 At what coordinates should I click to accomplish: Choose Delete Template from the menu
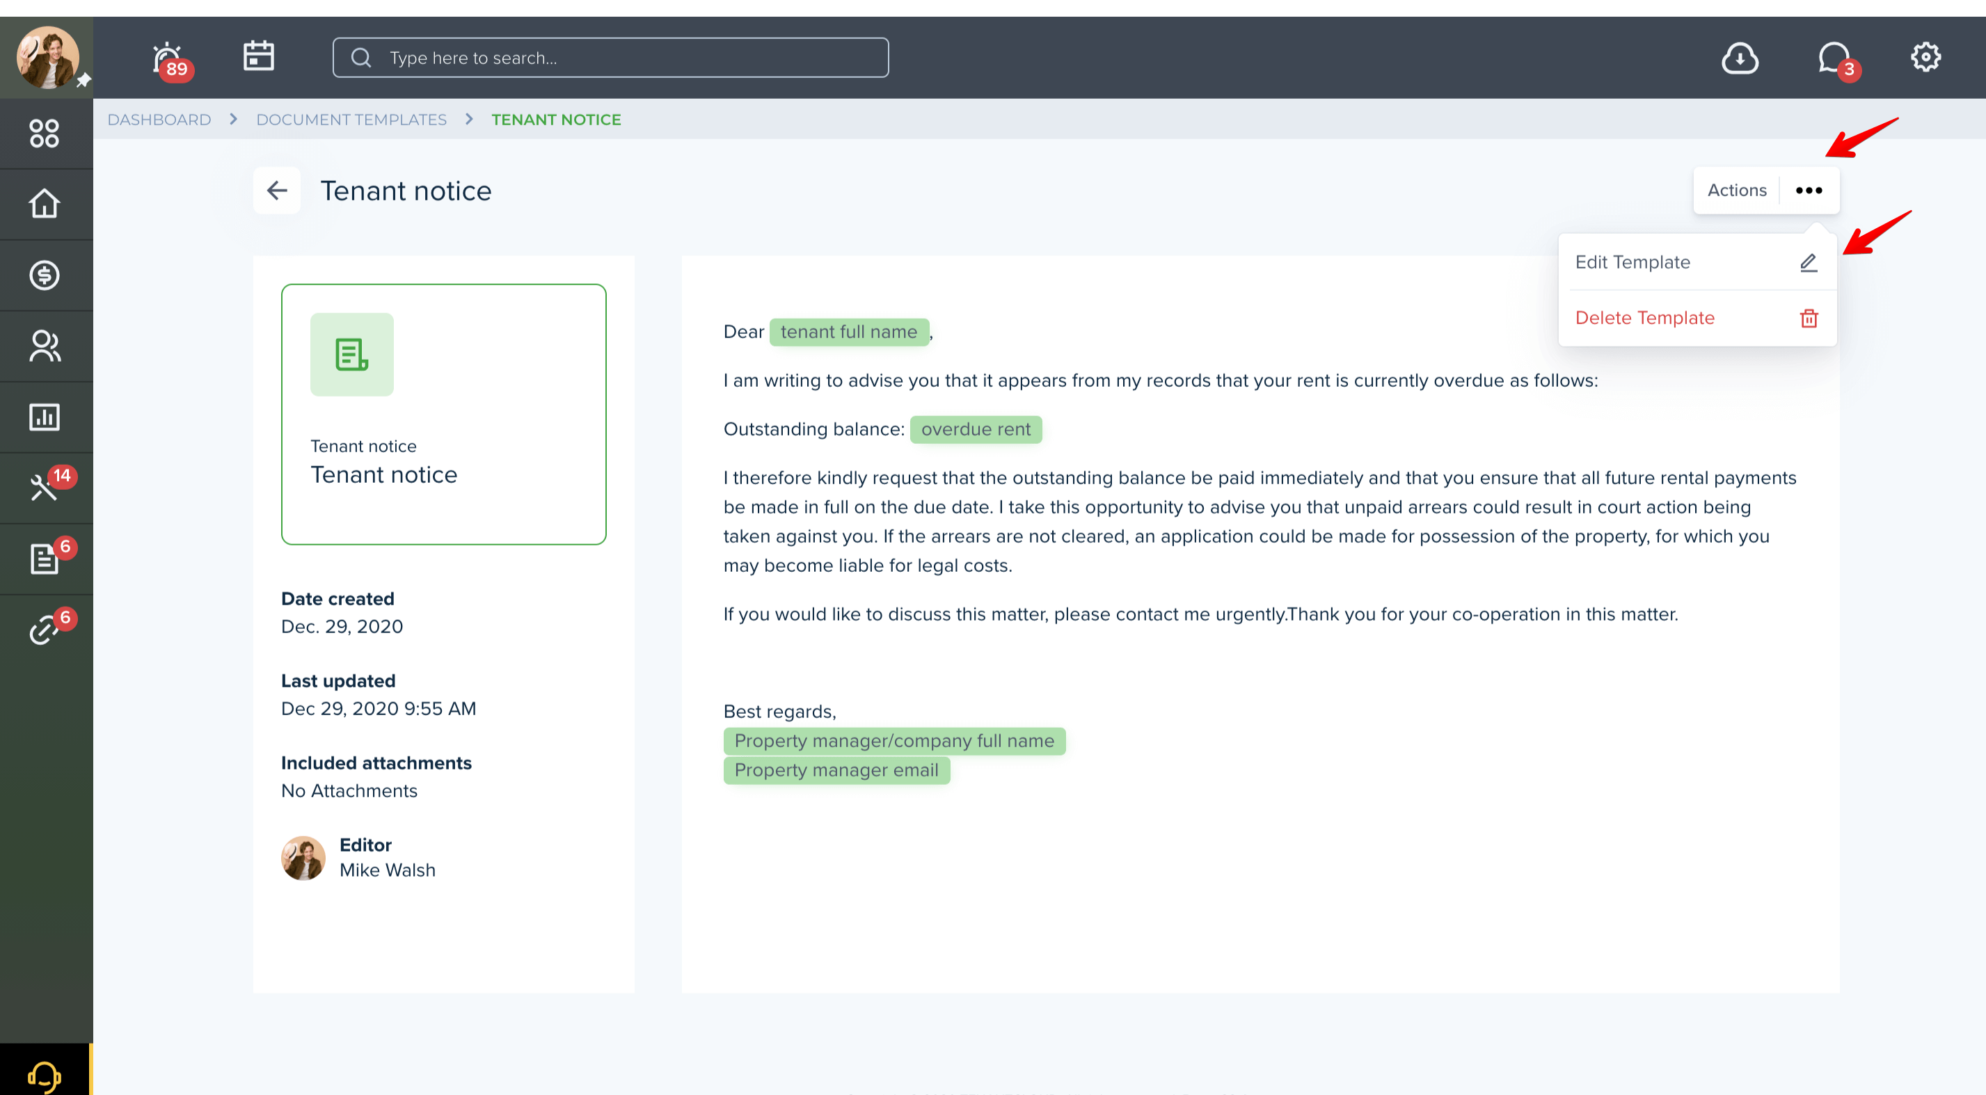1697,317
